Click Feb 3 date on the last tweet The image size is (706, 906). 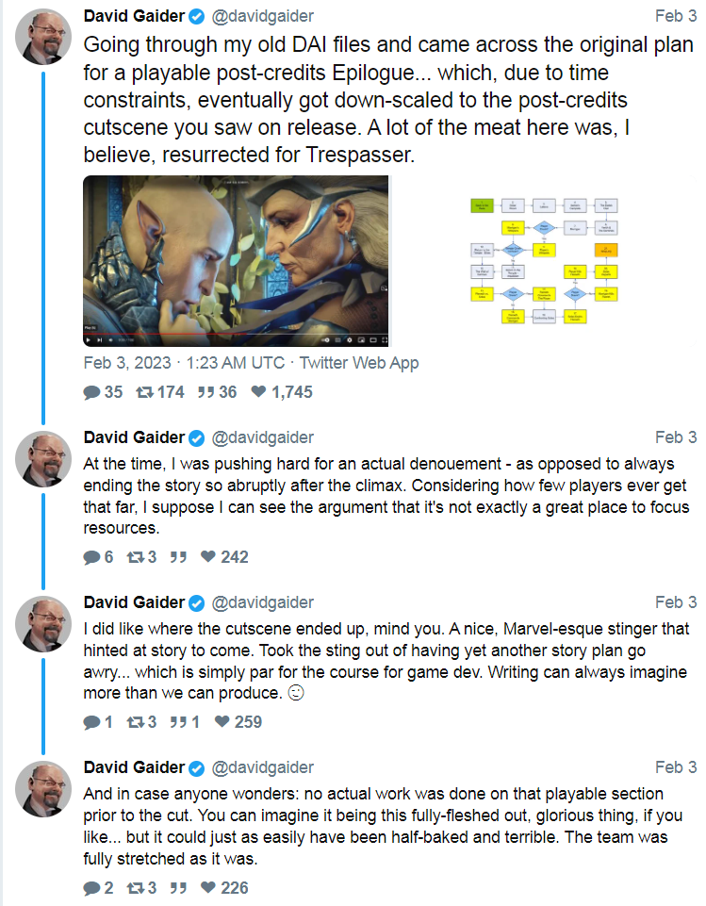676,767
